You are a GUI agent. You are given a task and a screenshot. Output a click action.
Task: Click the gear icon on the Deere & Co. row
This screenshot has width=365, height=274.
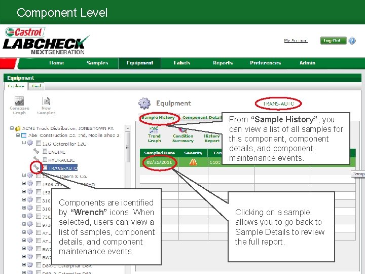30,175
